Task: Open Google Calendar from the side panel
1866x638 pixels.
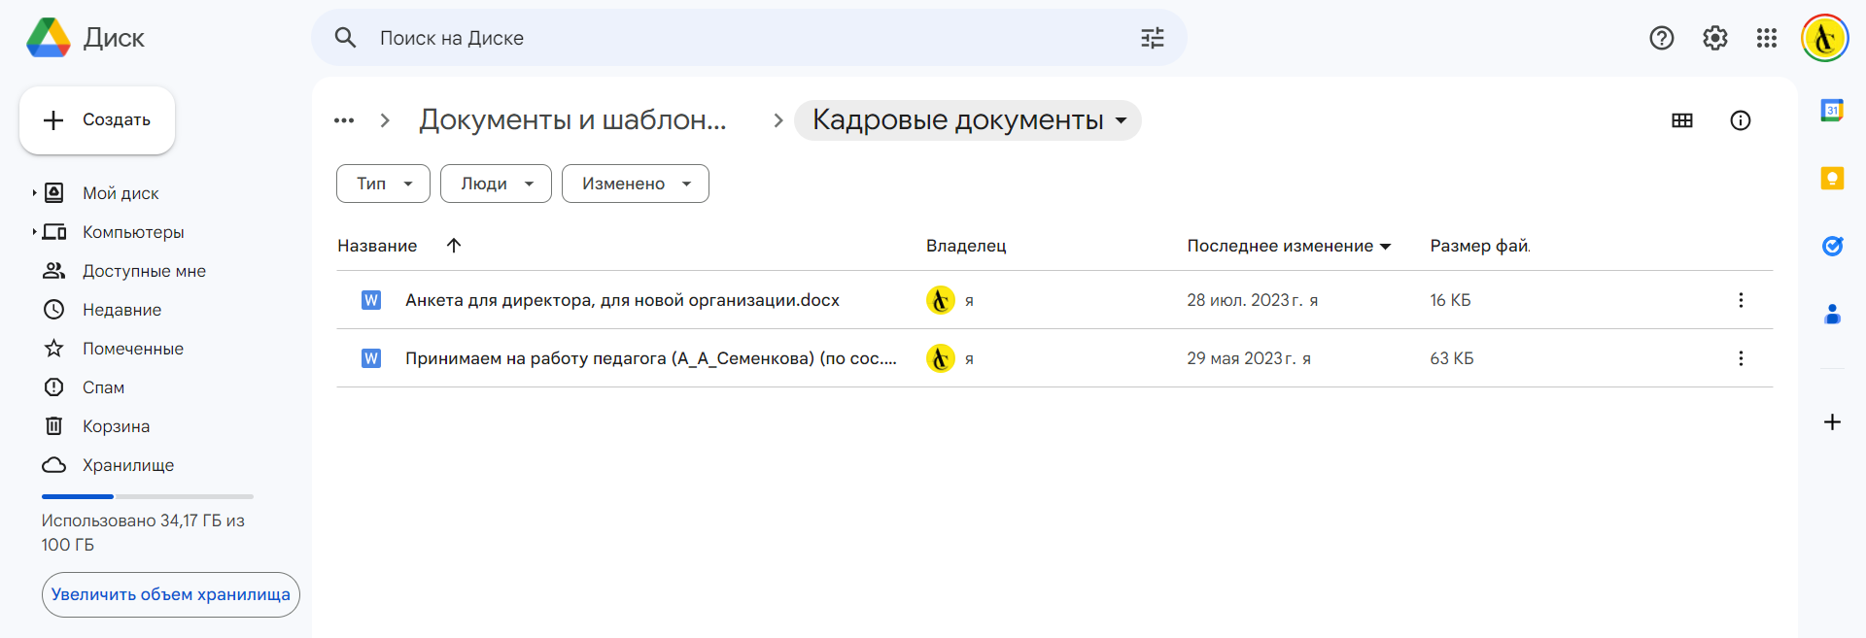Action: pyautogui.click(x=1832, y=111)
